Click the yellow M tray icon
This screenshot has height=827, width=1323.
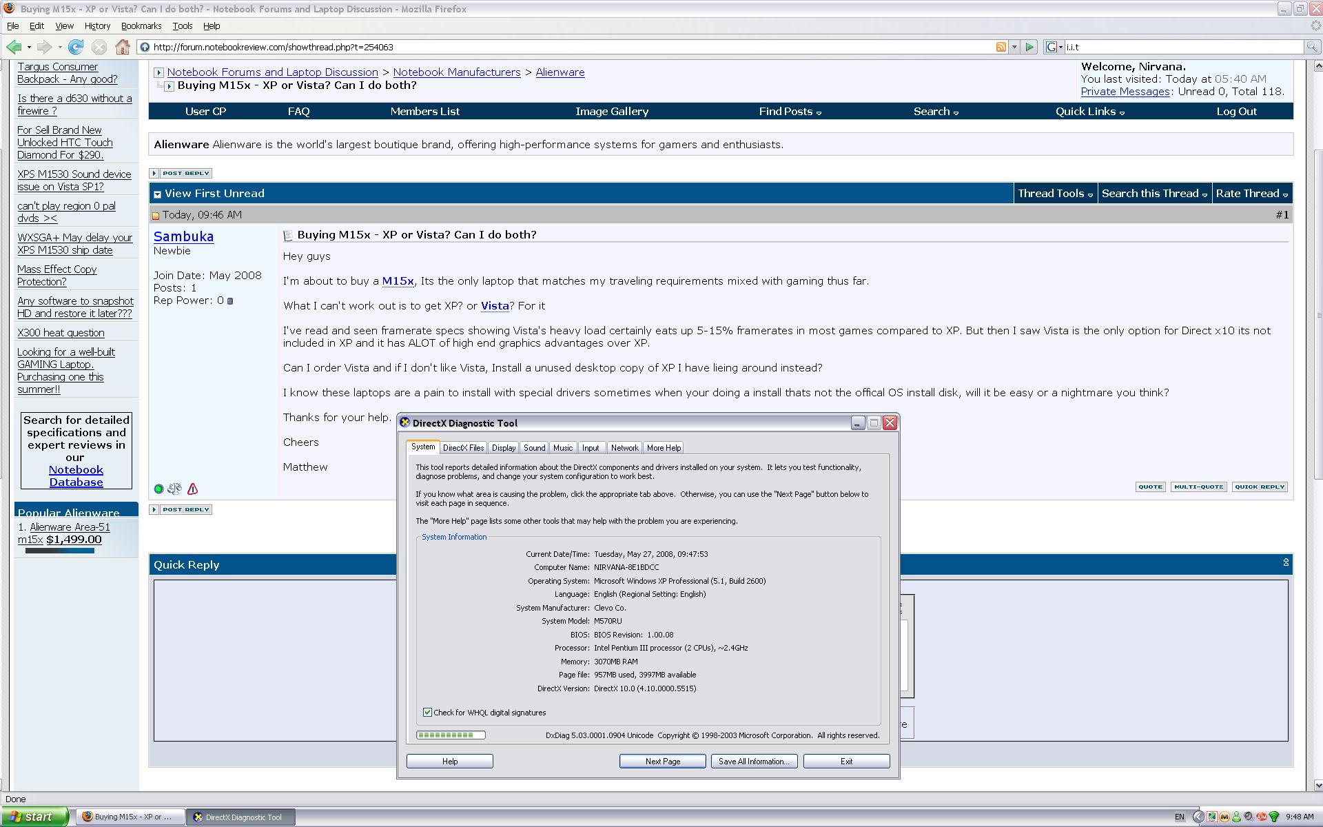[1224, 817]
